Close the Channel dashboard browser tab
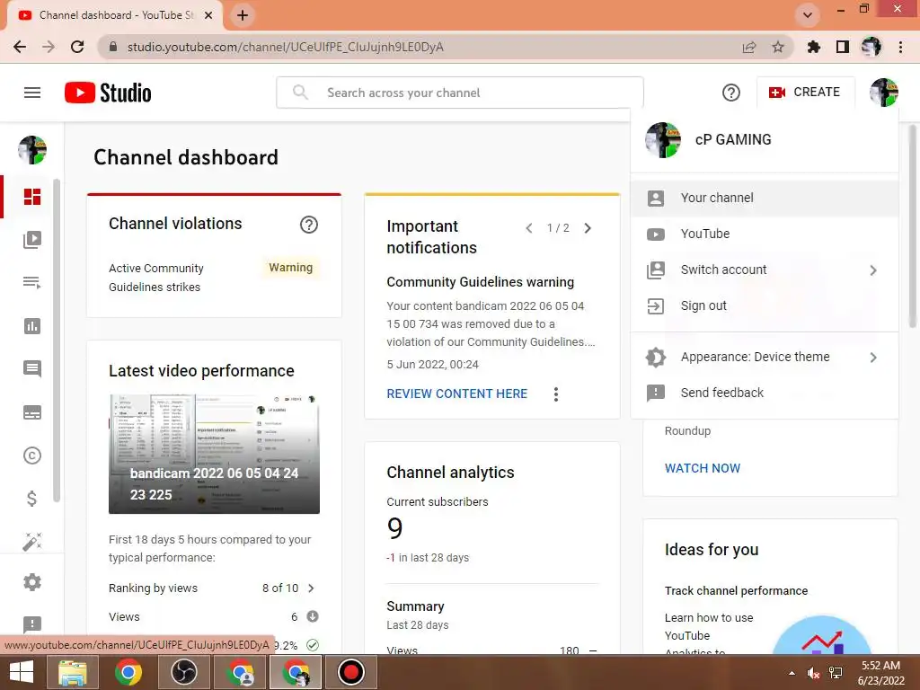Image resolution: width=920 pixels, height=690 pixels. [208, 15]
